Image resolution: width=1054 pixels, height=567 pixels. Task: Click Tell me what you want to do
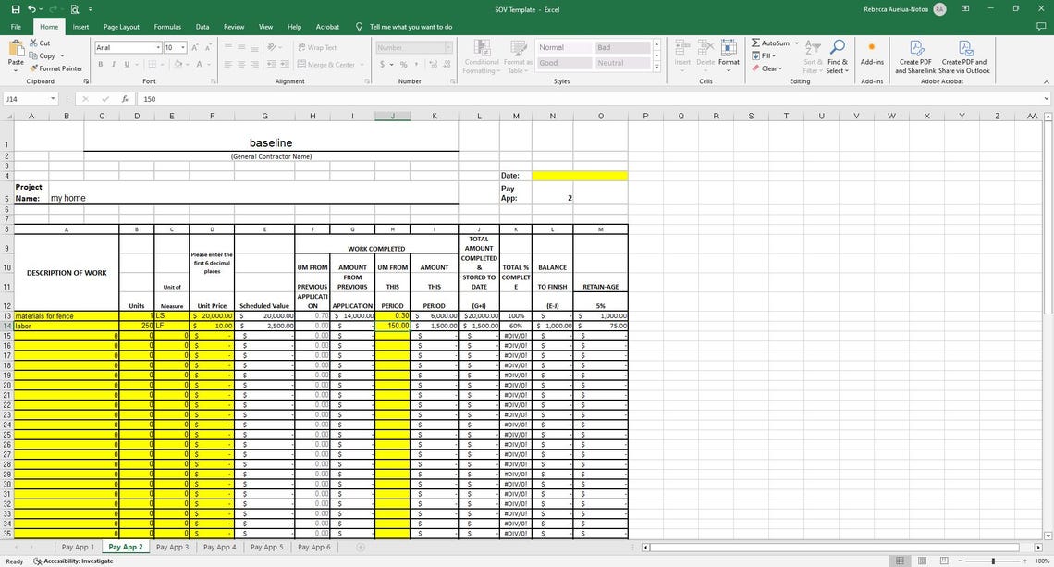[411, 27]
